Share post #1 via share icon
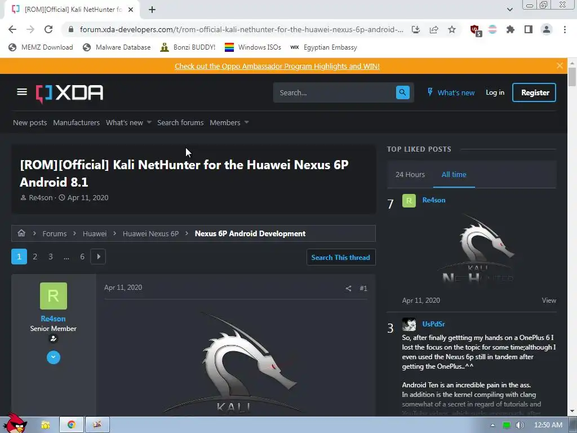This screenshot has height=433, width=577. (348, 288)
